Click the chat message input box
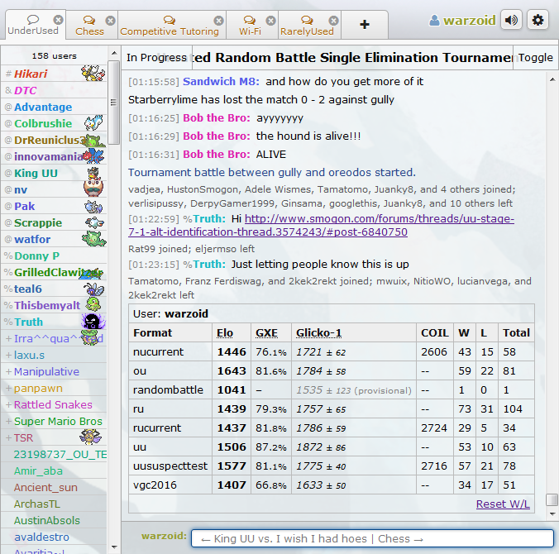 372,538
